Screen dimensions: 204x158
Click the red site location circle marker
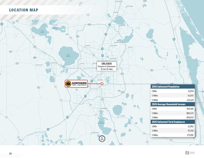point(102,84)
